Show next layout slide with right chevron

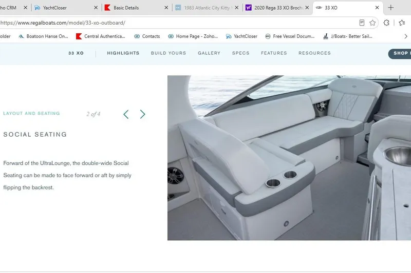[142, 114]
